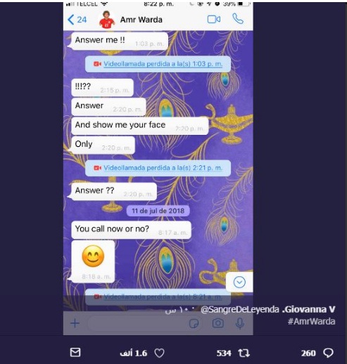The height and width of the screenshot is (364, 347).
Task: Click the Amr Warda contact name
Action: [x=141, y=20]
